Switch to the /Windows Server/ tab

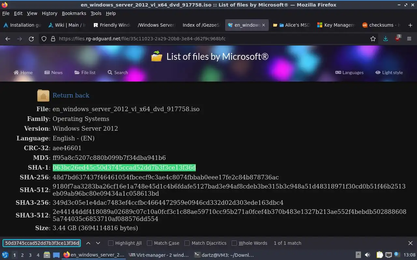click(x=157, y=25)
